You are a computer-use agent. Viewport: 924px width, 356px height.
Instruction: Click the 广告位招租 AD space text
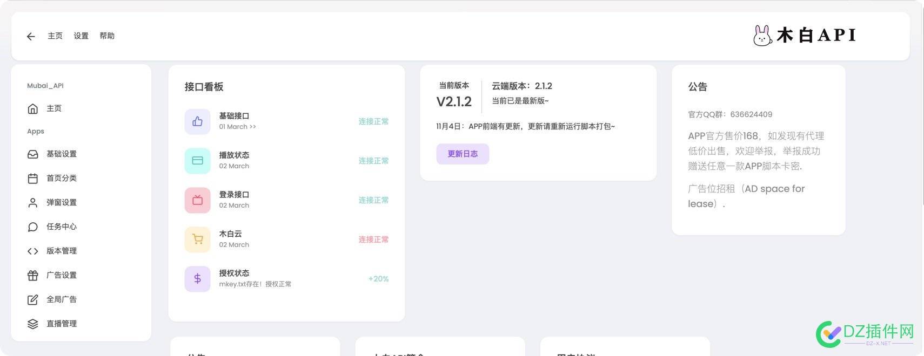click(746, 197)
